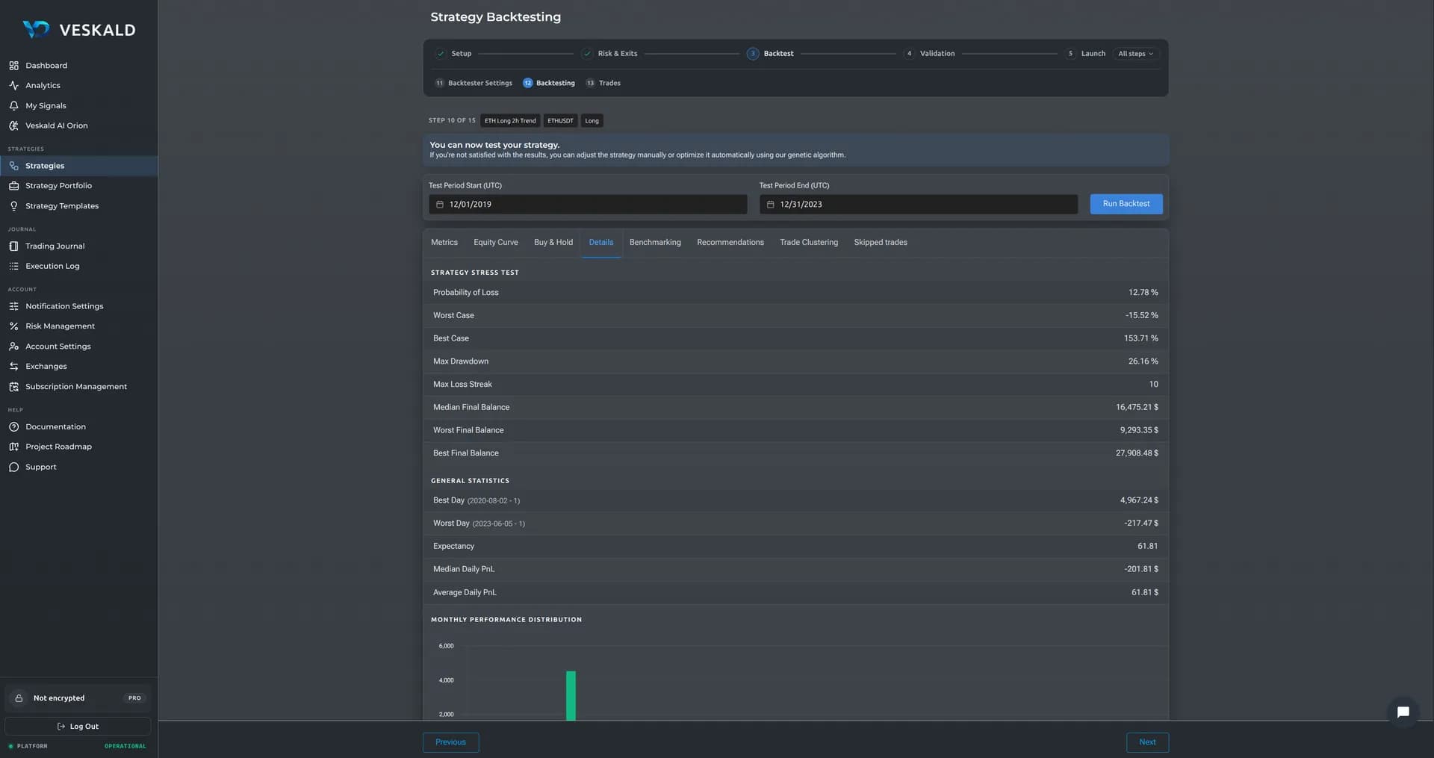
Task: Click calendar icon in Test Period Start
Action: point(440,205)
